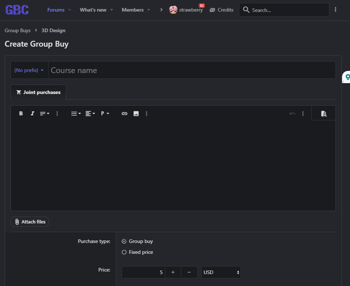The height and width of the screenshot is (286, 350).
Task: Insert an image into the post
Action: pyautogui.click(x=136, y=114)
